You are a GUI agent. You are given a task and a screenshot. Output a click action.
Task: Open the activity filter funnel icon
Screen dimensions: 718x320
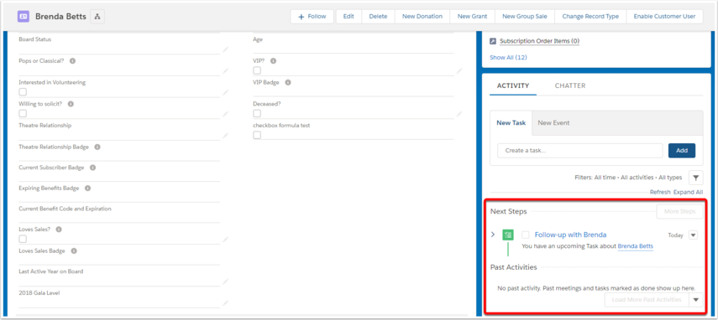pyautogui.click(x=695, y=178)
